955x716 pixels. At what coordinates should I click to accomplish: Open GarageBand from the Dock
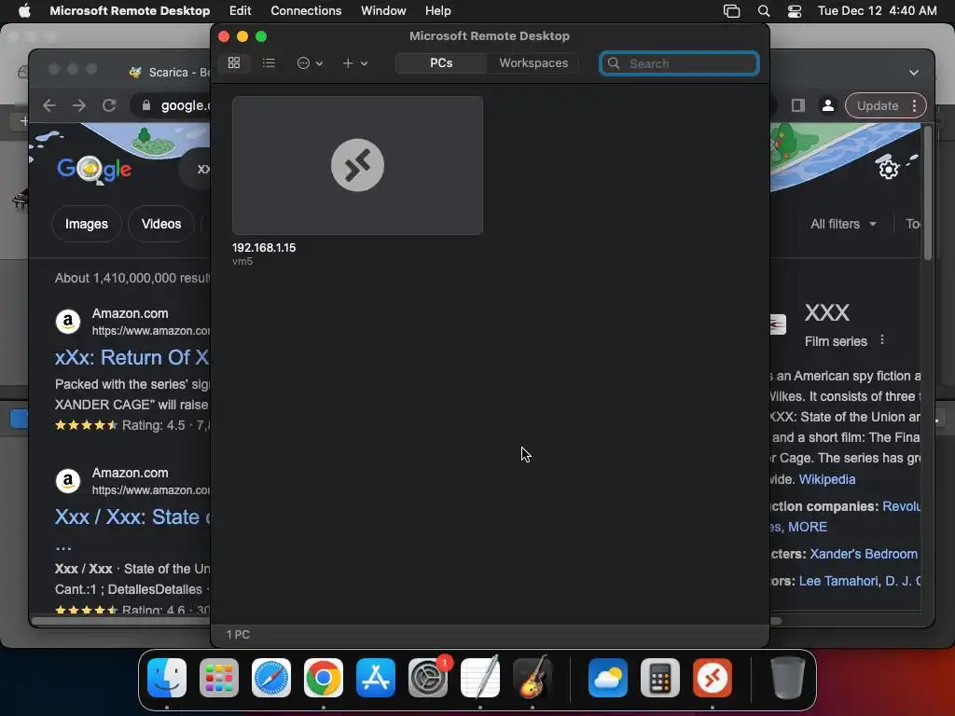point(533,678)
